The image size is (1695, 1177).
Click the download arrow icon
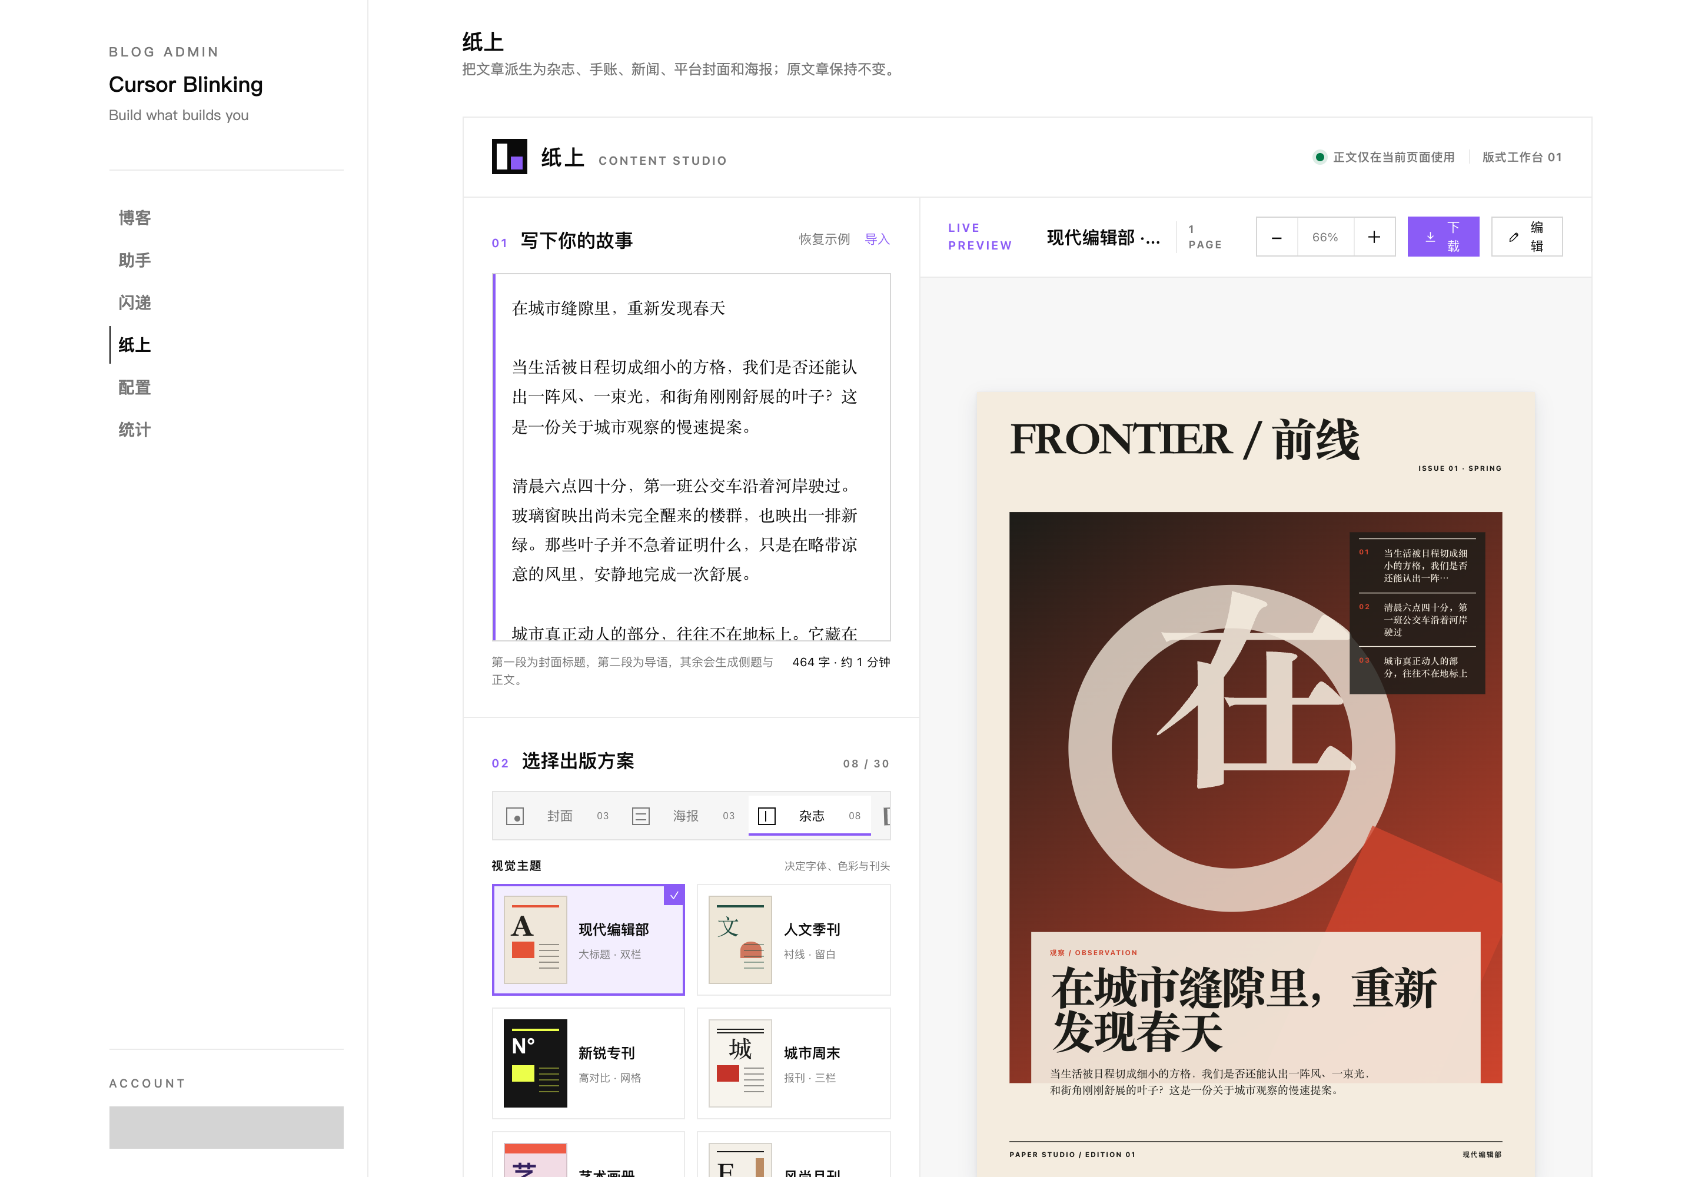pyautogui.click(x=1430, y=237)
